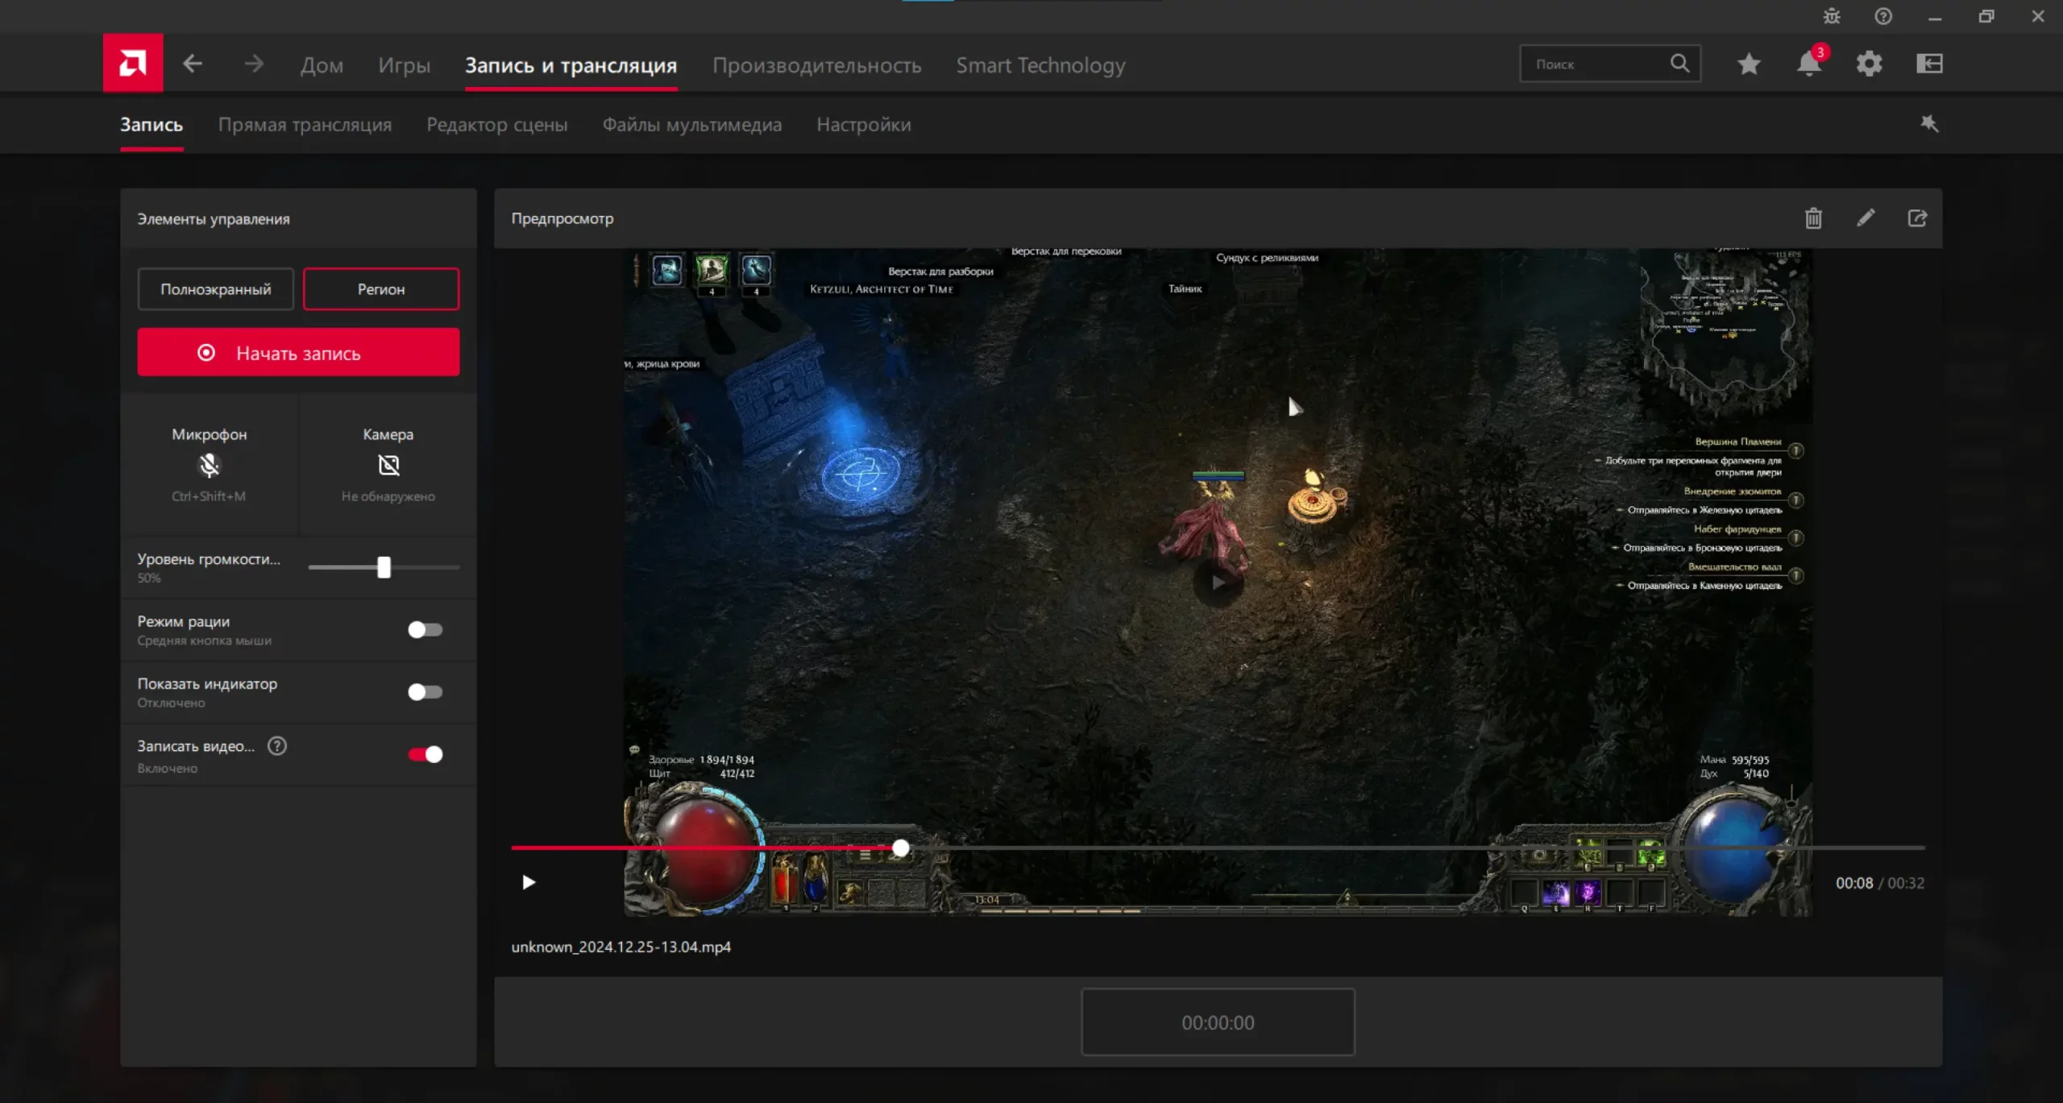Click the AMD logo home icon

[x=133, y=63]
